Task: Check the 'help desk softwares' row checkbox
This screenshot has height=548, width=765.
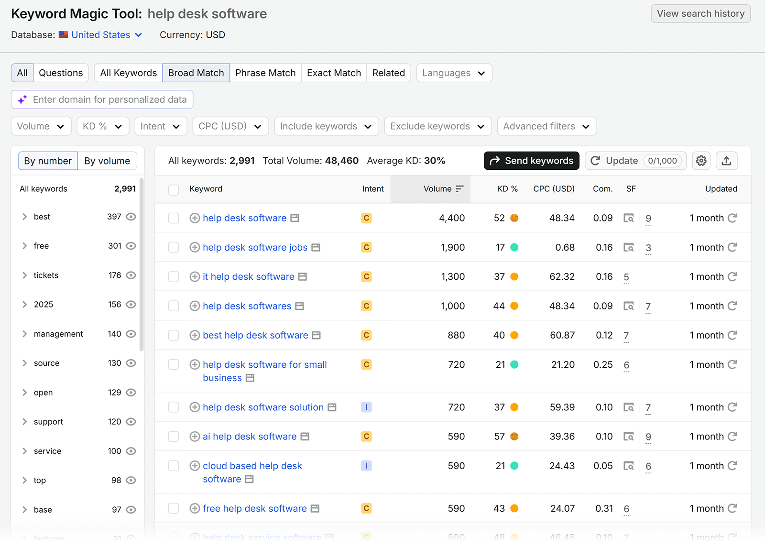Action: (x=174, y=306)
